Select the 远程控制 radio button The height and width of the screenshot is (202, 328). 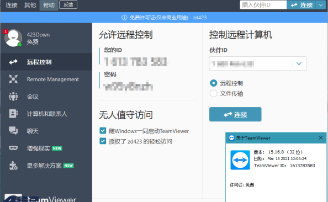tap(213, 83)
